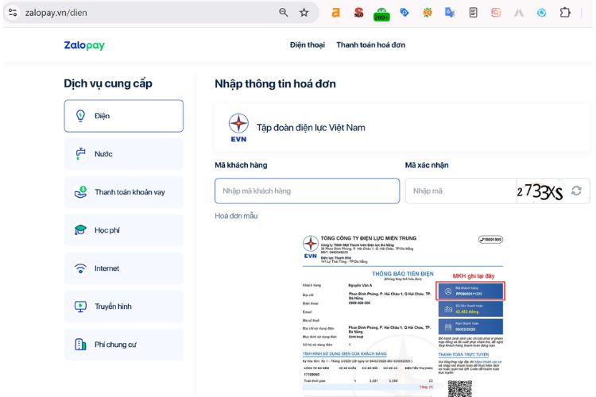The image size is (596, 397).
Task: Open the Google Translate extension
Action: [450, 13]
